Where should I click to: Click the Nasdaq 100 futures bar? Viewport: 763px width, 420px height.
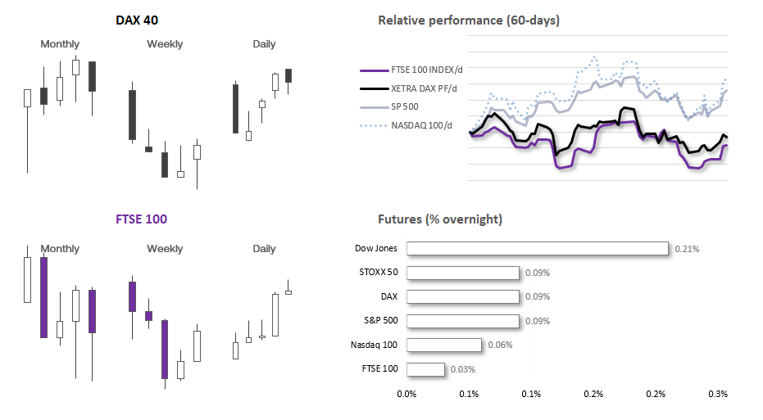444,345
